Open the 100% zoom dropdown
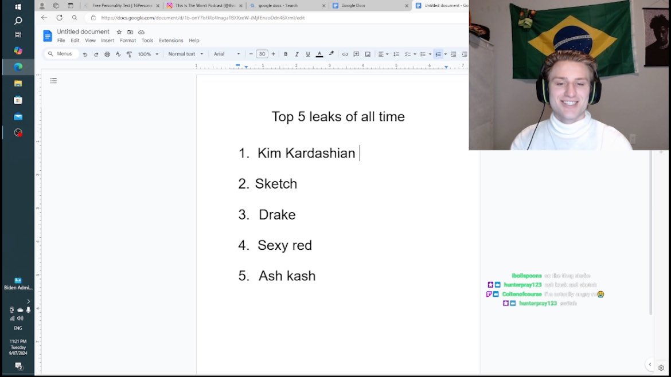Screen dimensions: 671x377 coord(148,54)
